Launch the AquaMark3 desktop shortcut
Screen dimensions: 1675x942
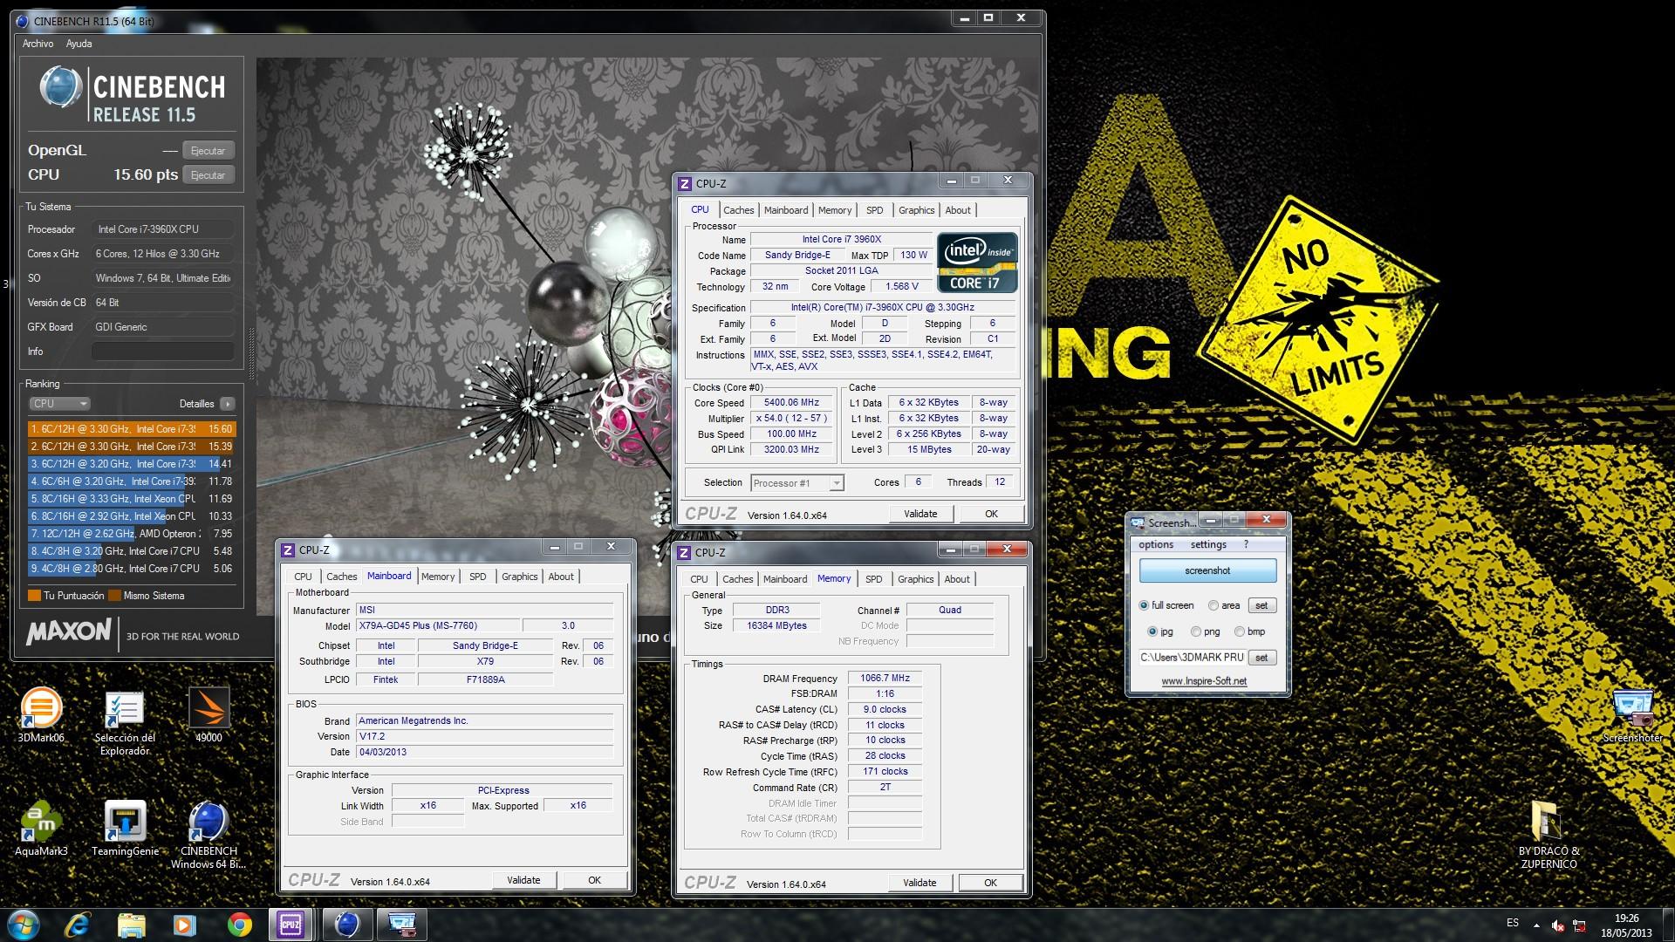(41, 828)
